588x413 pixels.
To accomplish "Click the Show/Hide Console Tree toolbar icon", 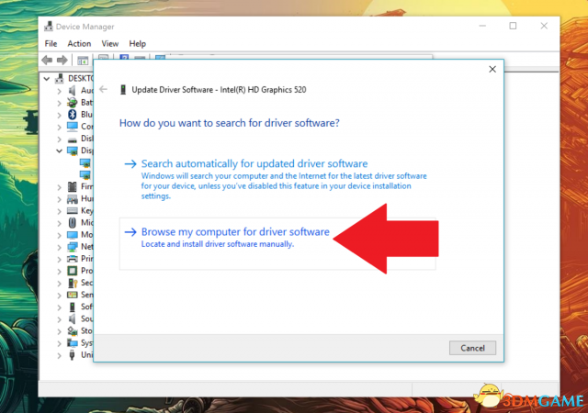I will point(83,60).
